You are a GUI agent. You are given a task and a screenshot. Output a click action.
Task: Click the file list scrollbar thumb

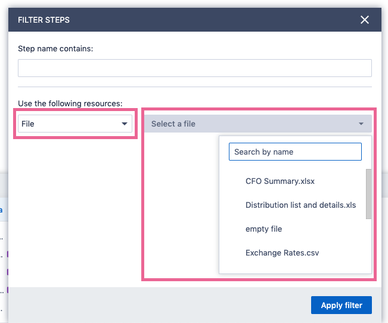point(369,193)
